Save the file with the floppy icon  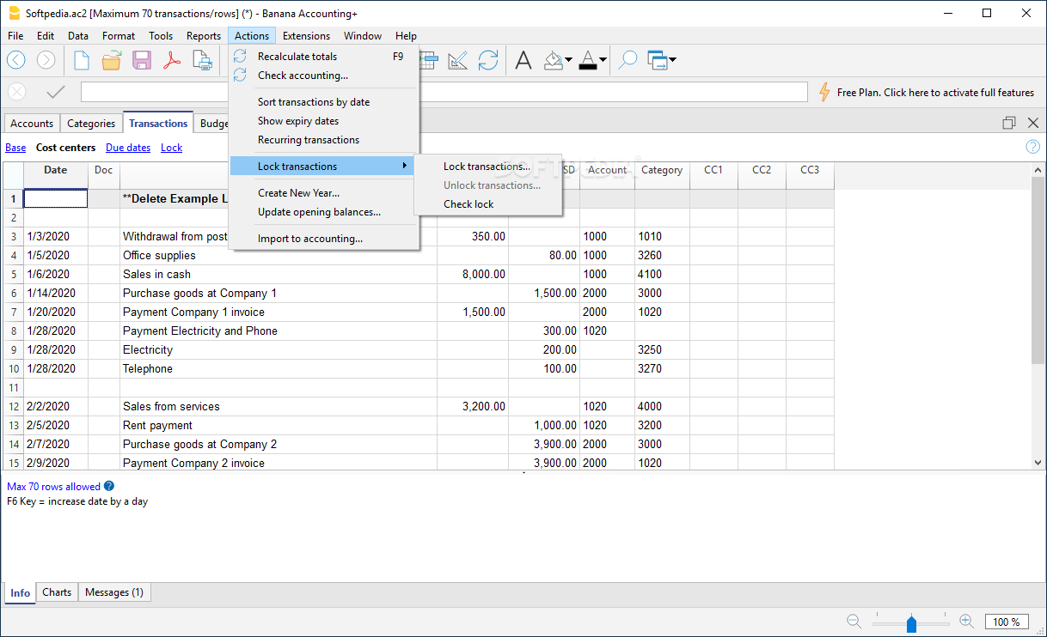(142, 60)
